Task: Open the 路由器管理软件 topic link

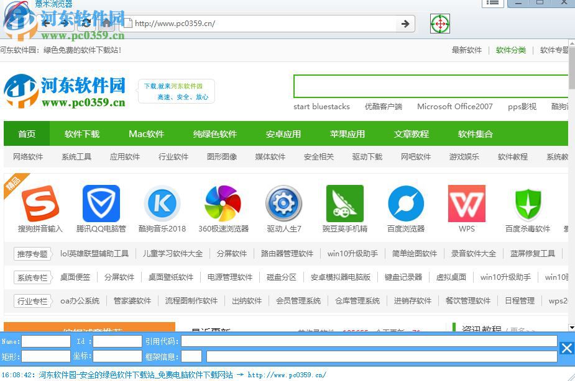Action: 287,254
